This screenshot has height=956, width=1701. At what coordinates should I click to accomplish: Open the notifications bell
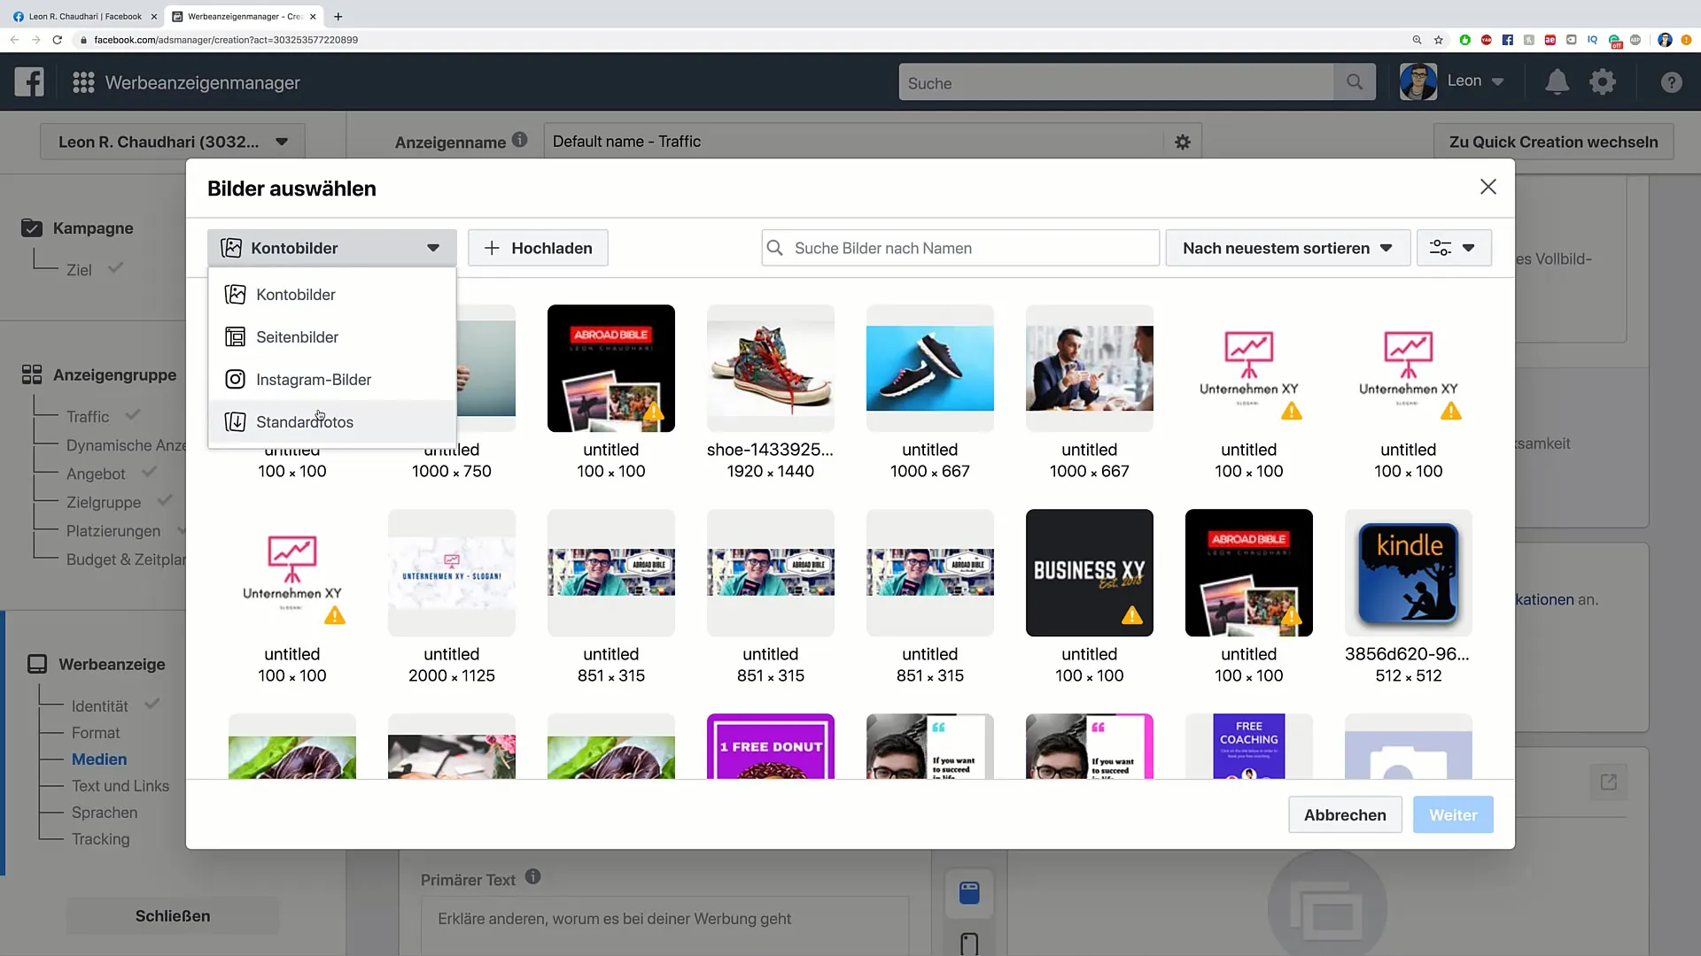point(1557,82)
